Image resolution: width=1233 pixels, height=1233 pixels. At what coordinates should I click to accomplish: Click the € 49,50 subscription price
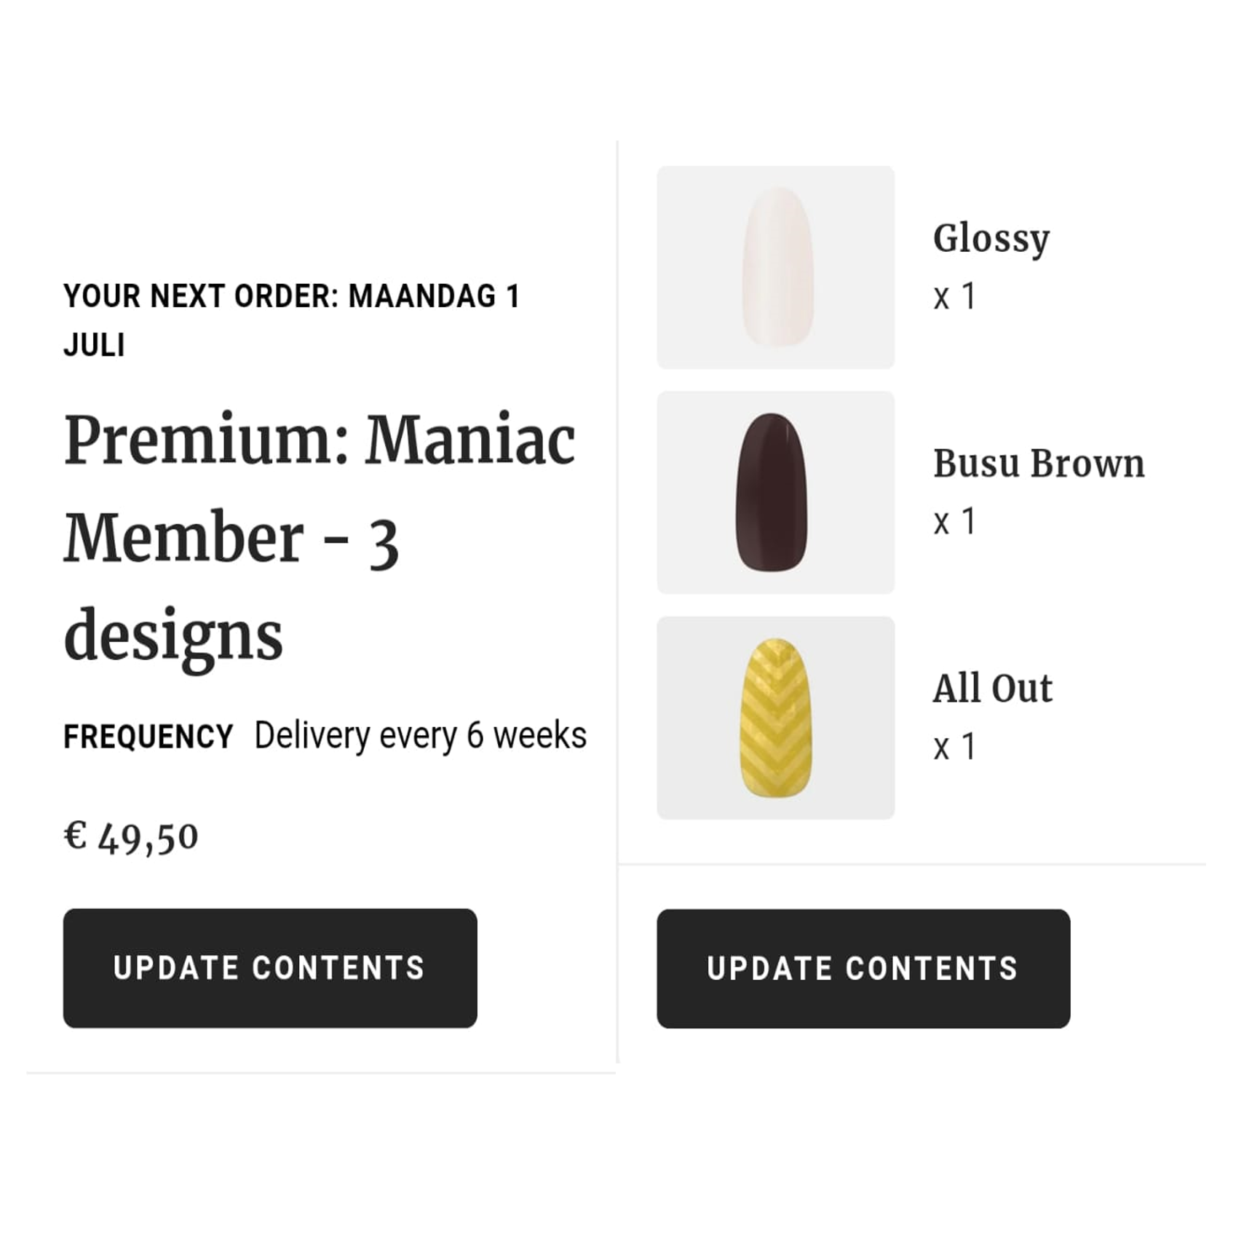(x=131, y=836)
